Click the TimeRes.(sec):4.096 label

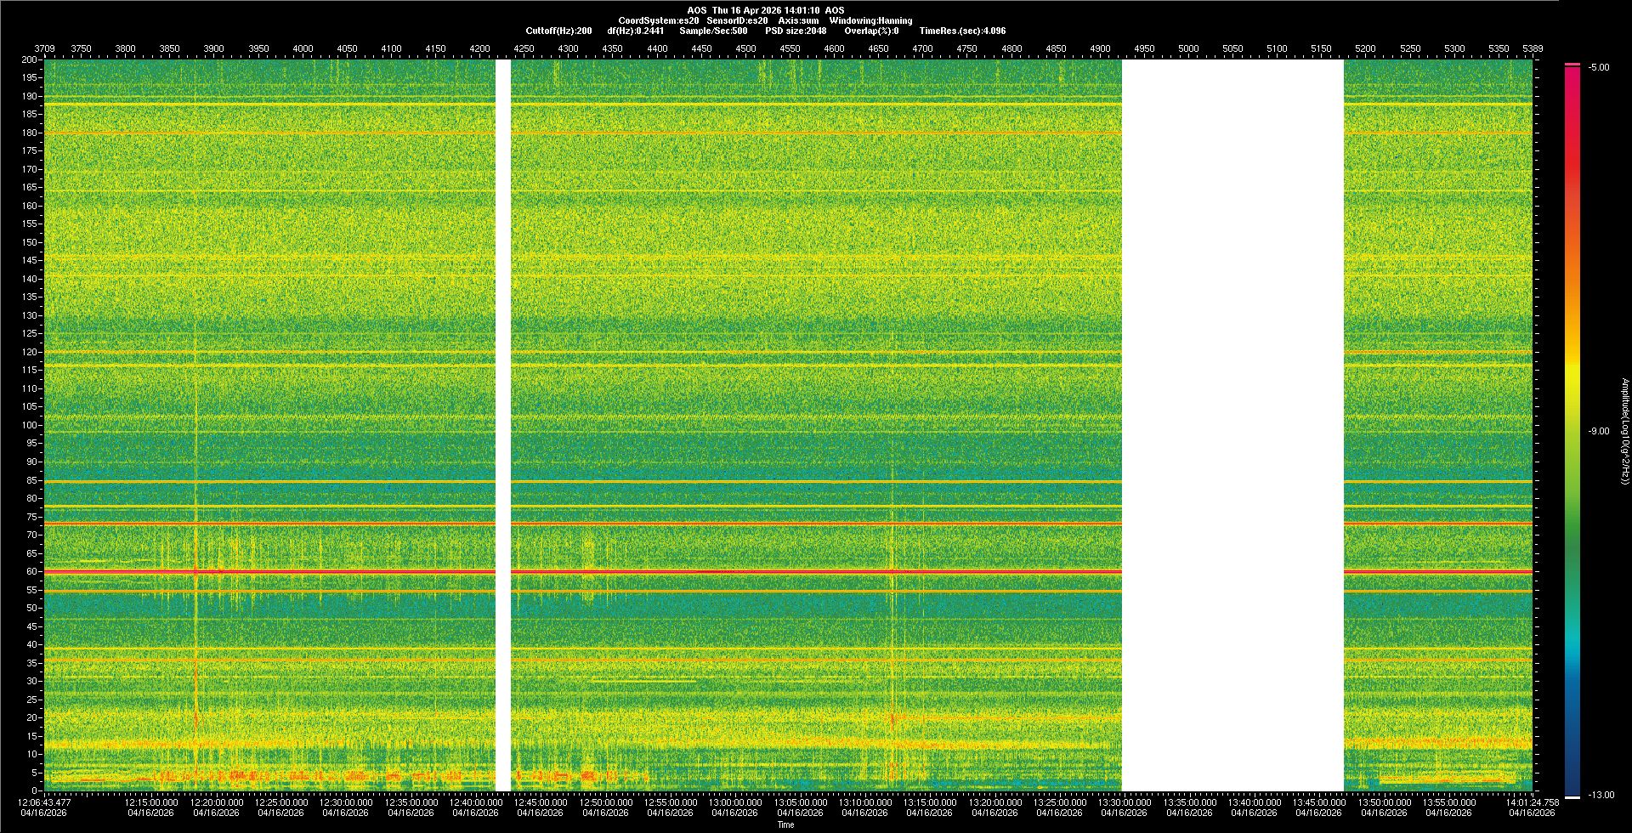(961, 31)
